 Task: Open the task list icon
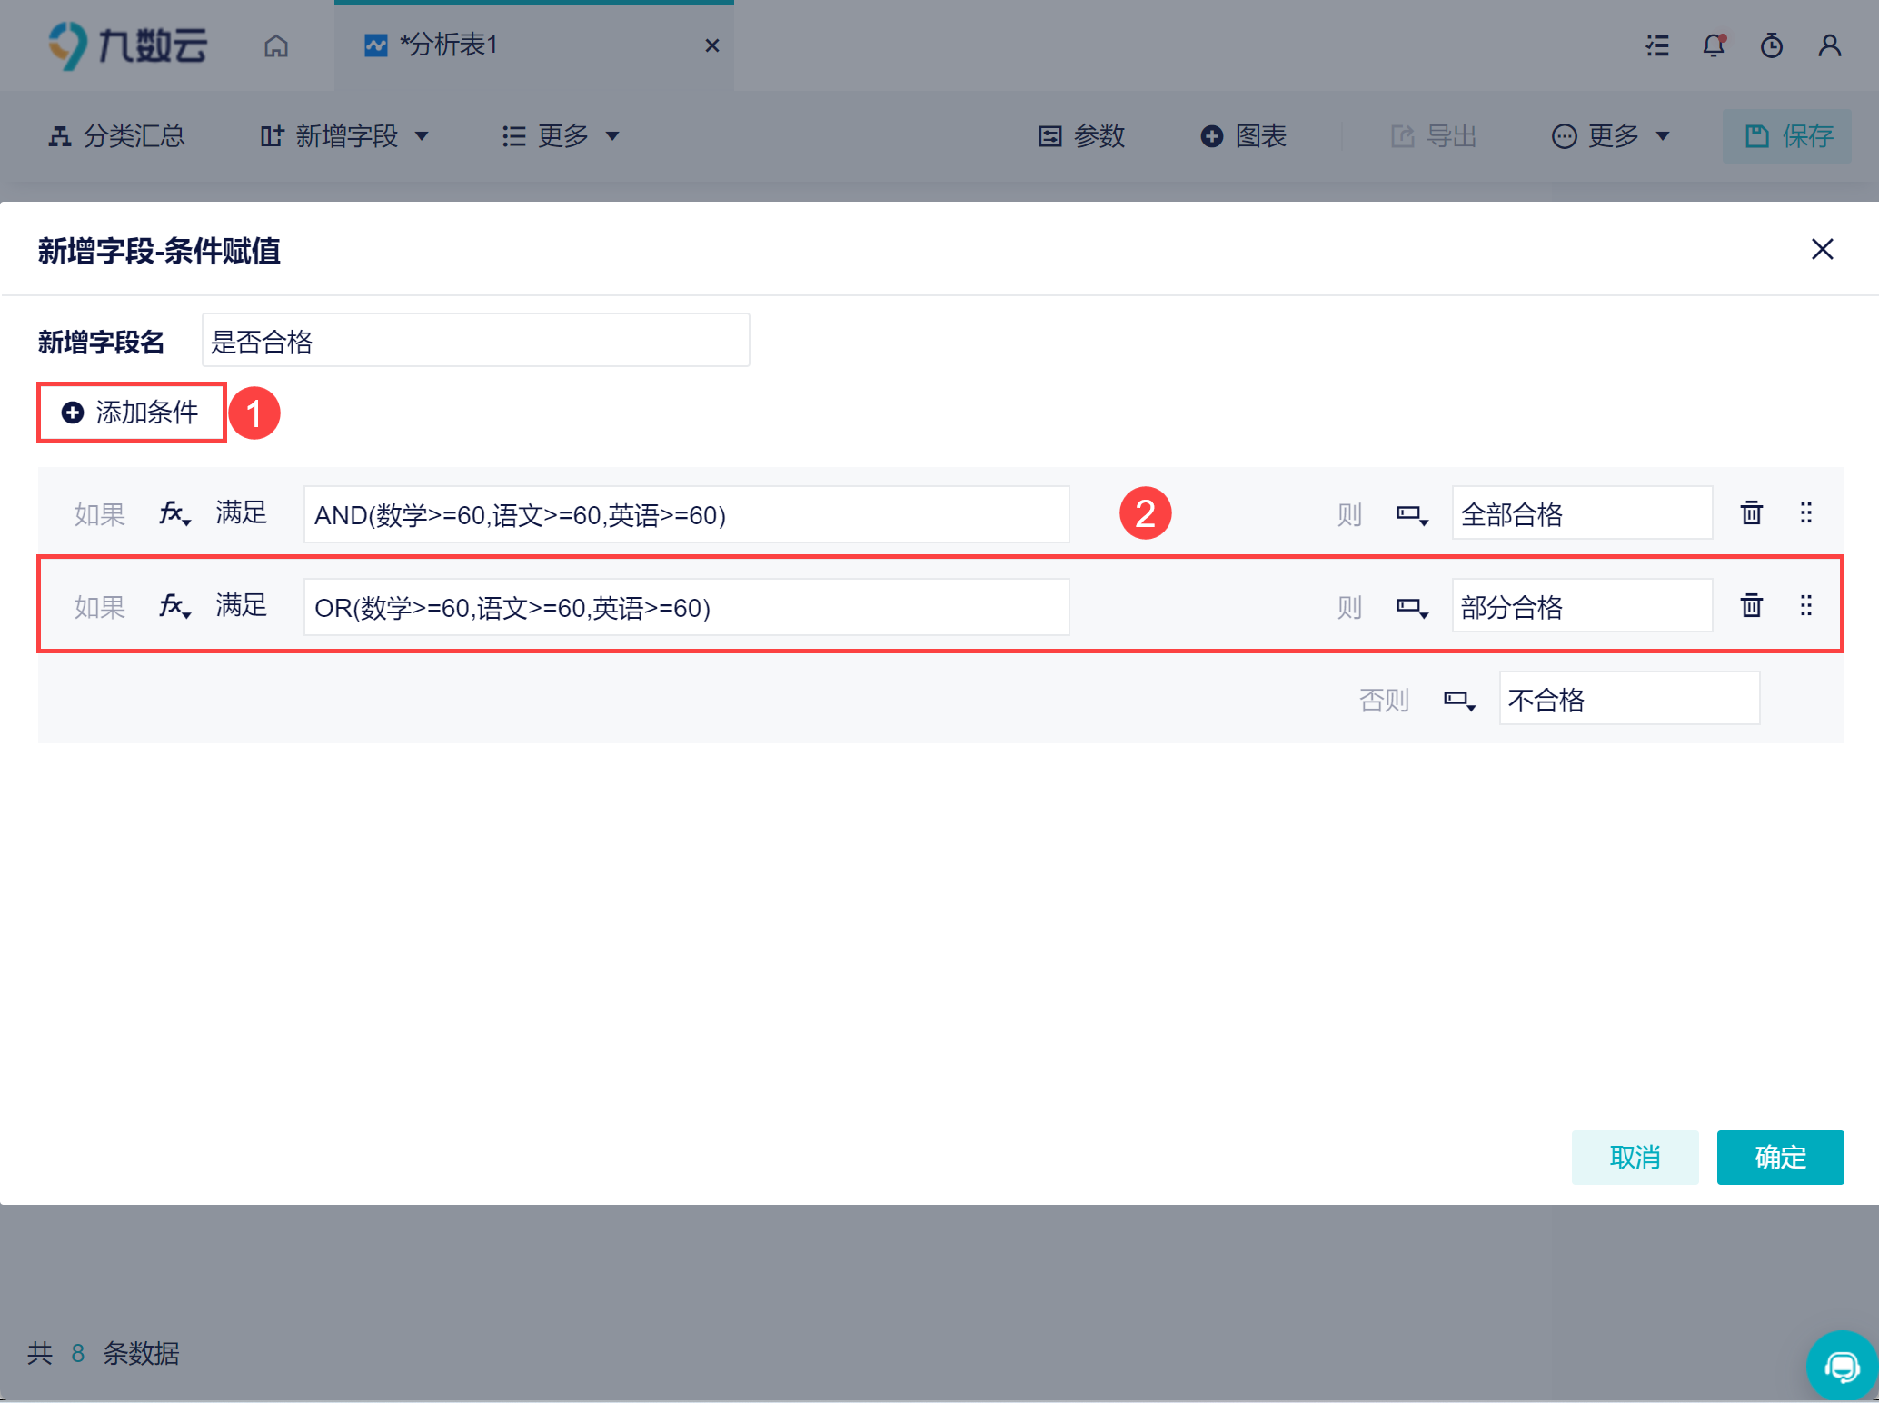(x=1657, y=45)
